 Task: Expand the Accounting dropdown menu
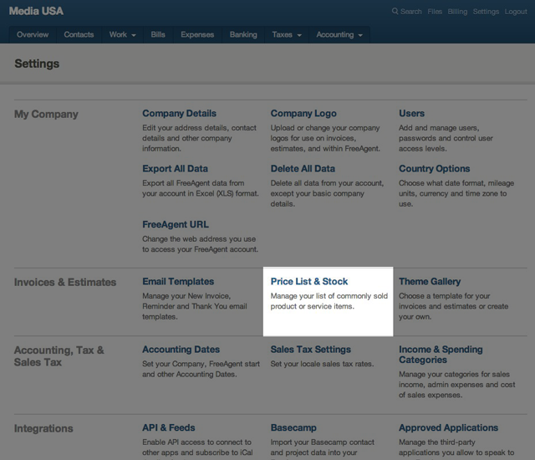(339, 35)
